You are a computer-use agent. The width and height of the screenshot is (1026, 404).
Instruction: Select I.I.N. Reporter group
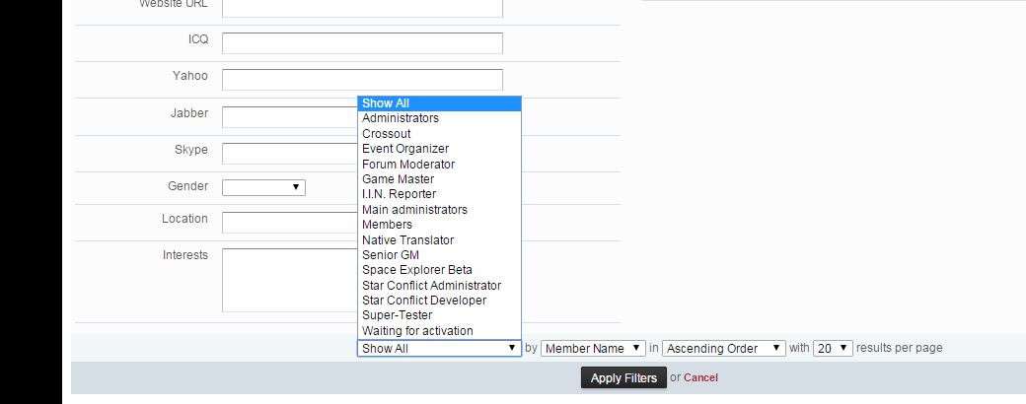pos(399,194)
